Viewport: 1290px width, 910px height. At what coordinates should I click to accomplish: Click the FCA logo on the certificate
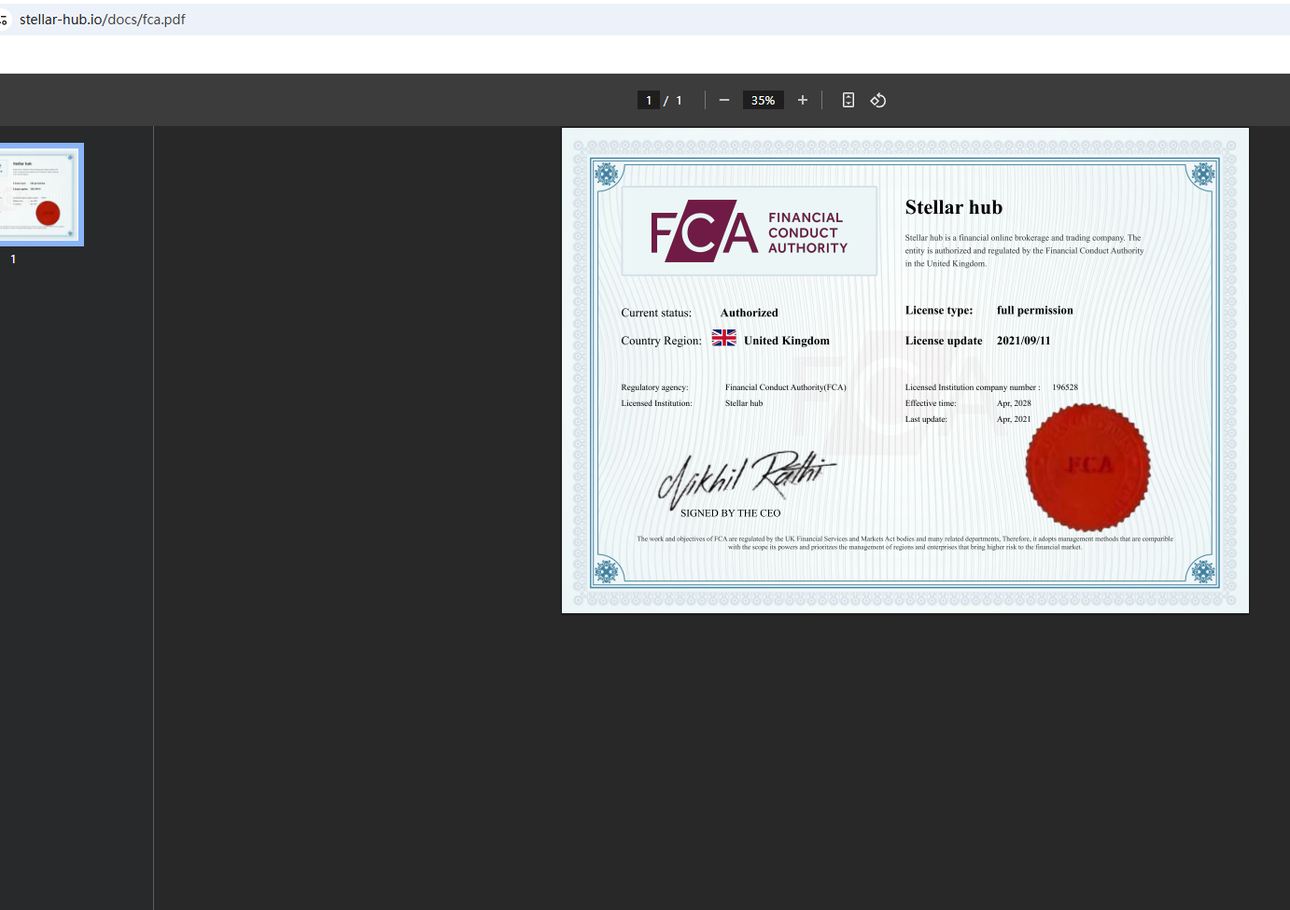[x=750, y=231]
